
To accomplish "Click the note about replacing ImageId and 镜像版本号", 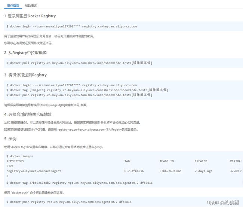I will 46,105.
